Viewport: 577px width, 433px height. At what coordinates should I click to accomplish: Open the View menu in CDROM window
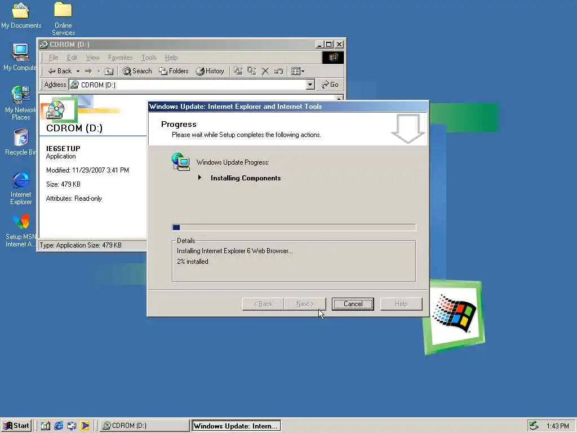tap(92, 58)
